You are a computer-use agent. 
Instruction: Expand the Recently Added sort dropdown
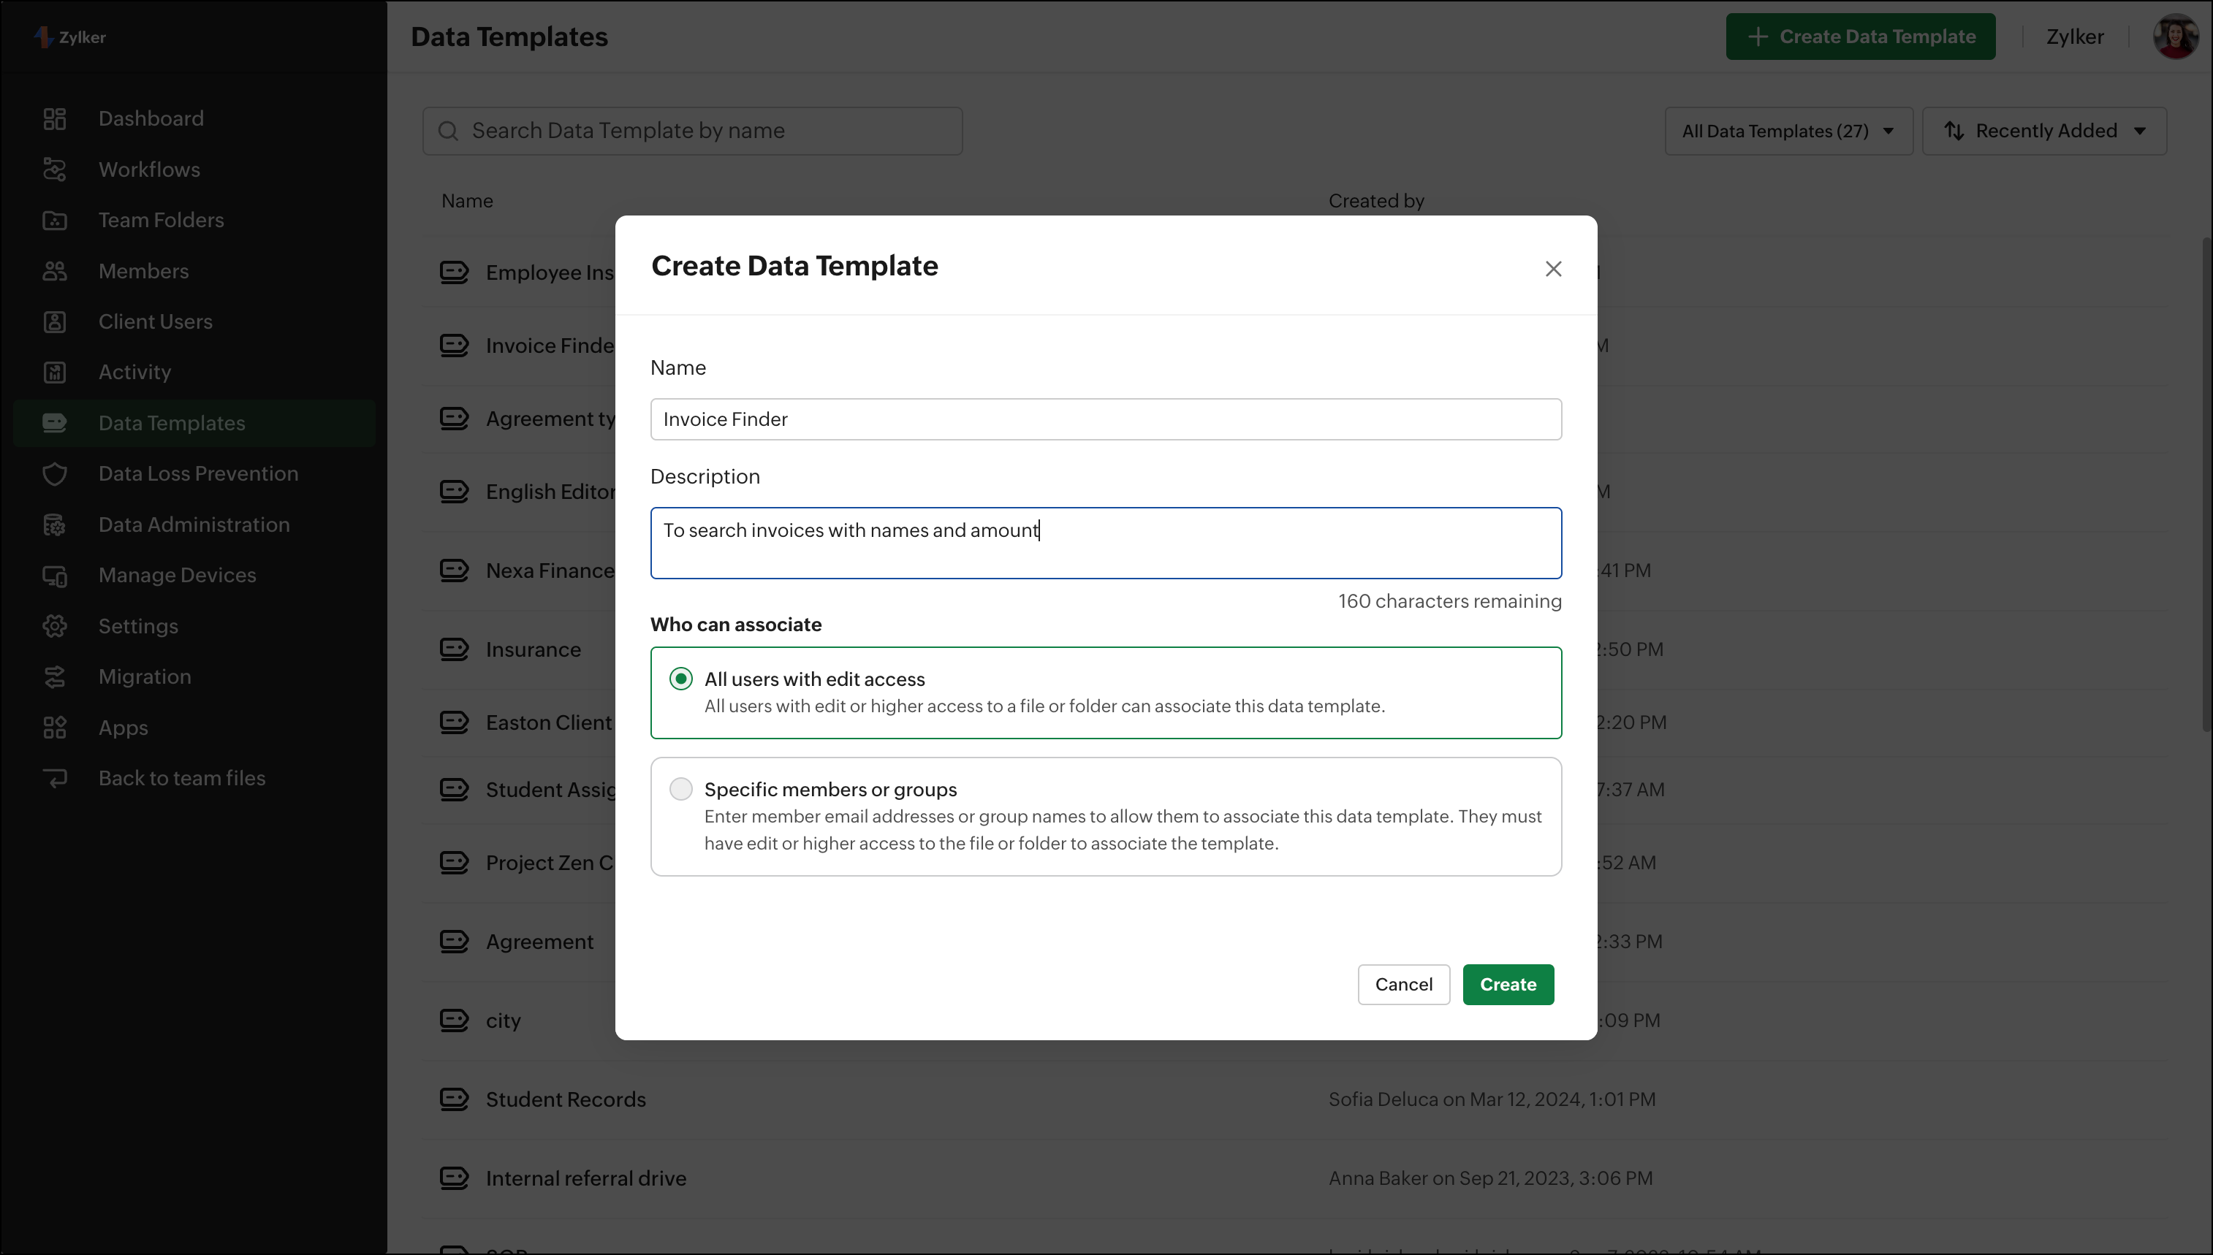coord(2044,131)
